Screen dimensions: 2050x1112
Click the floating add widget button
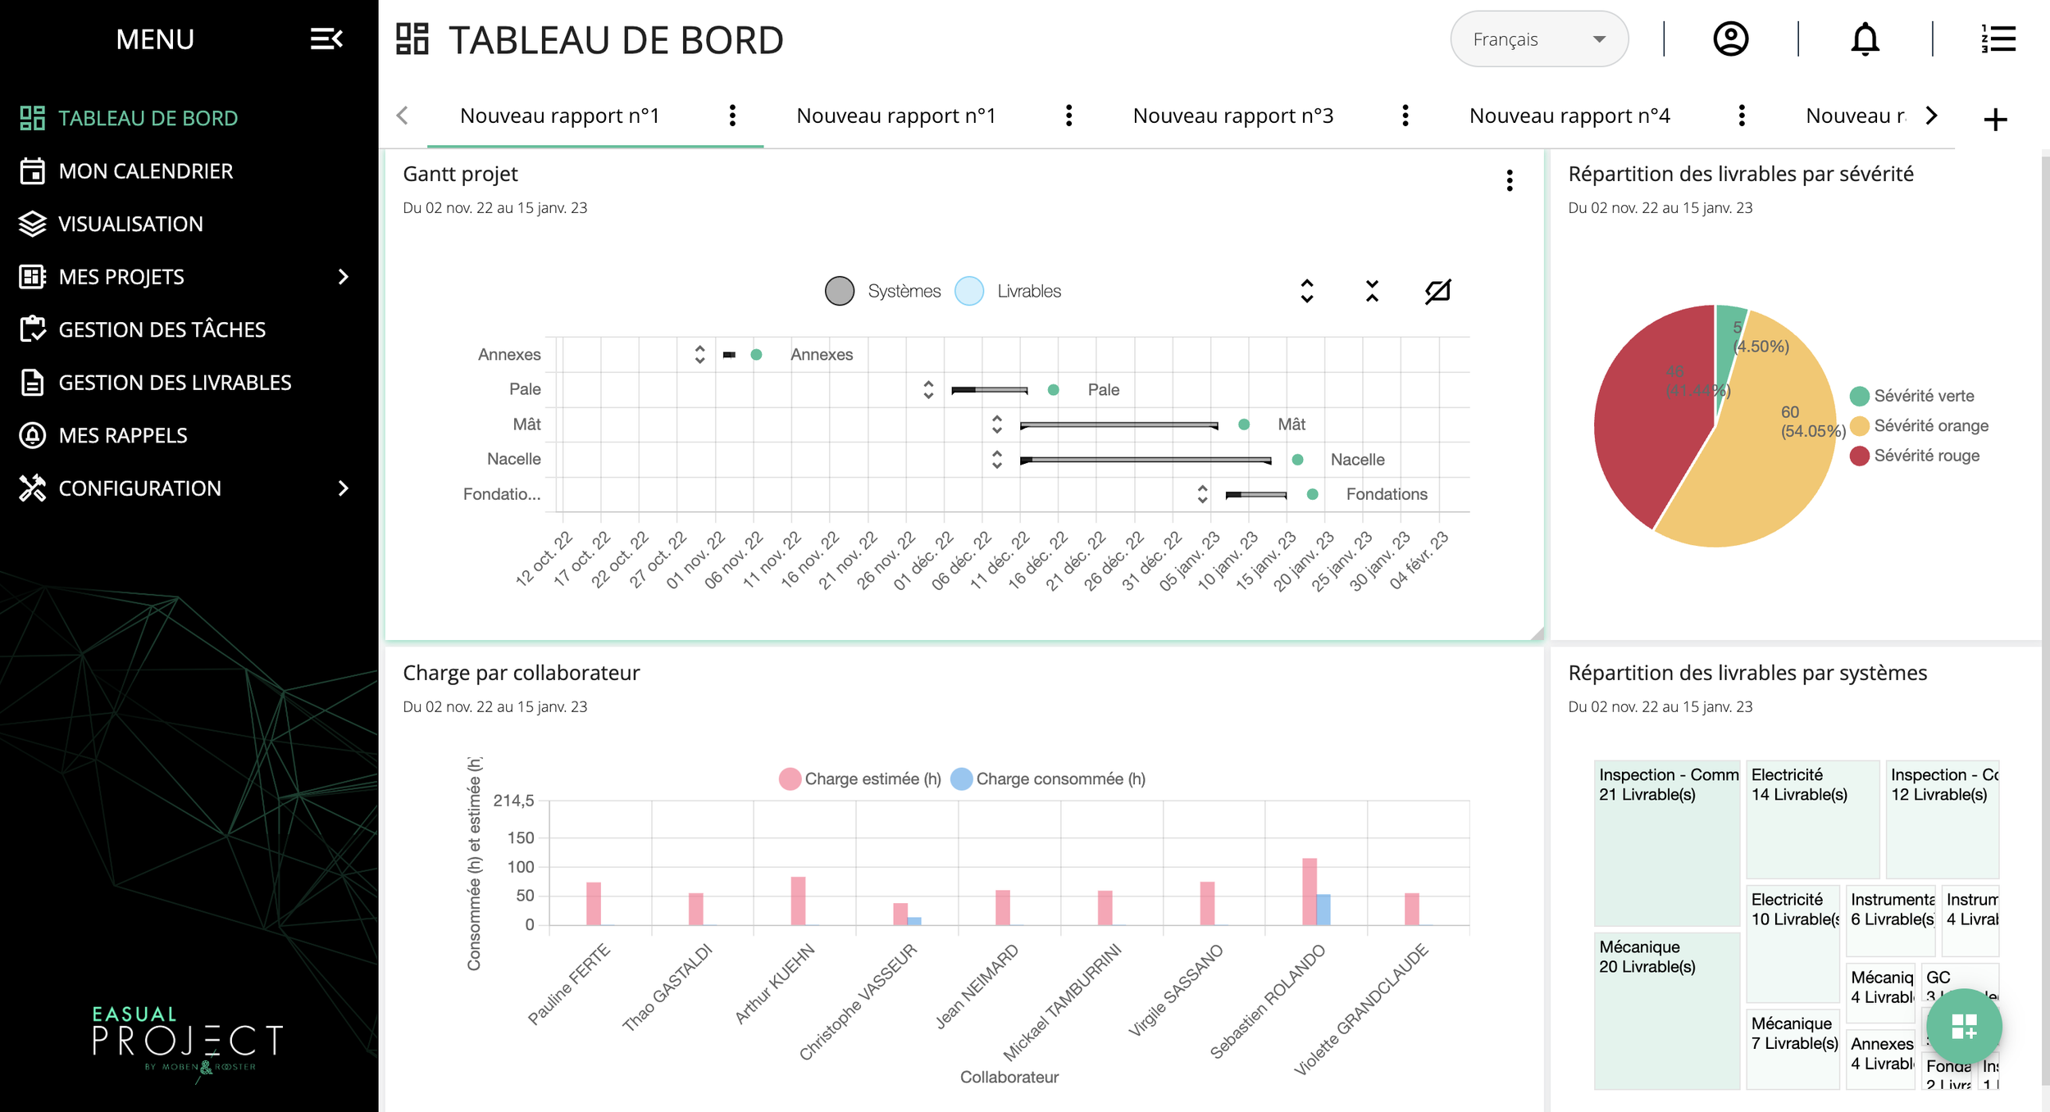point(1964,1026)
